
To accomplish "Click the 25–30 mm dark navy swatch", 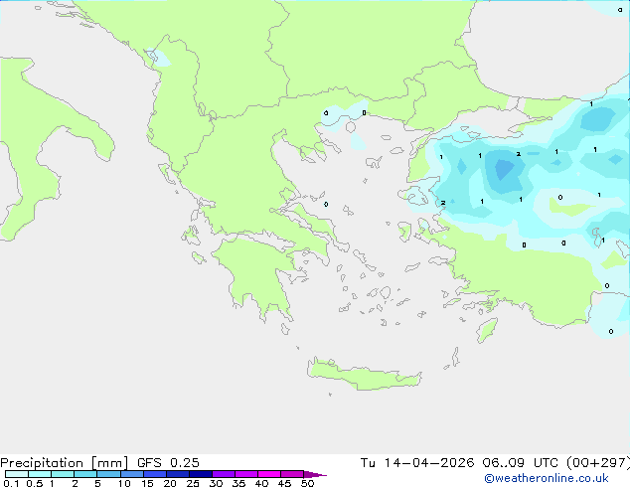I will pyautogui.click(x=200, y=474).
